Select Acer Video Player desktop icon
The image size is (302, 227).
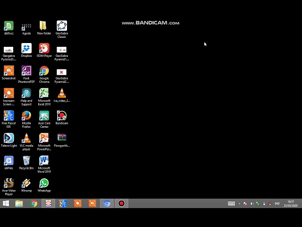click(x=8, y=187)
